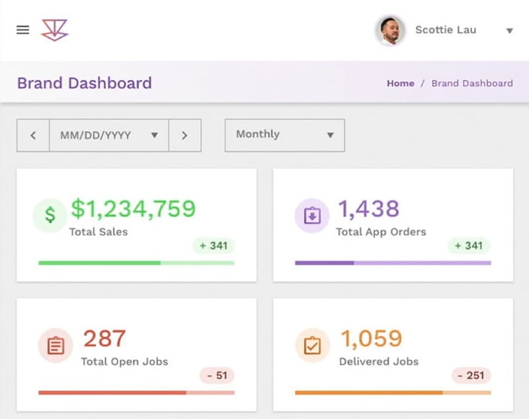Click the +341 badge under Total Sales
Image resolution: width=529 pixels, height=419 pixels.
214,246
